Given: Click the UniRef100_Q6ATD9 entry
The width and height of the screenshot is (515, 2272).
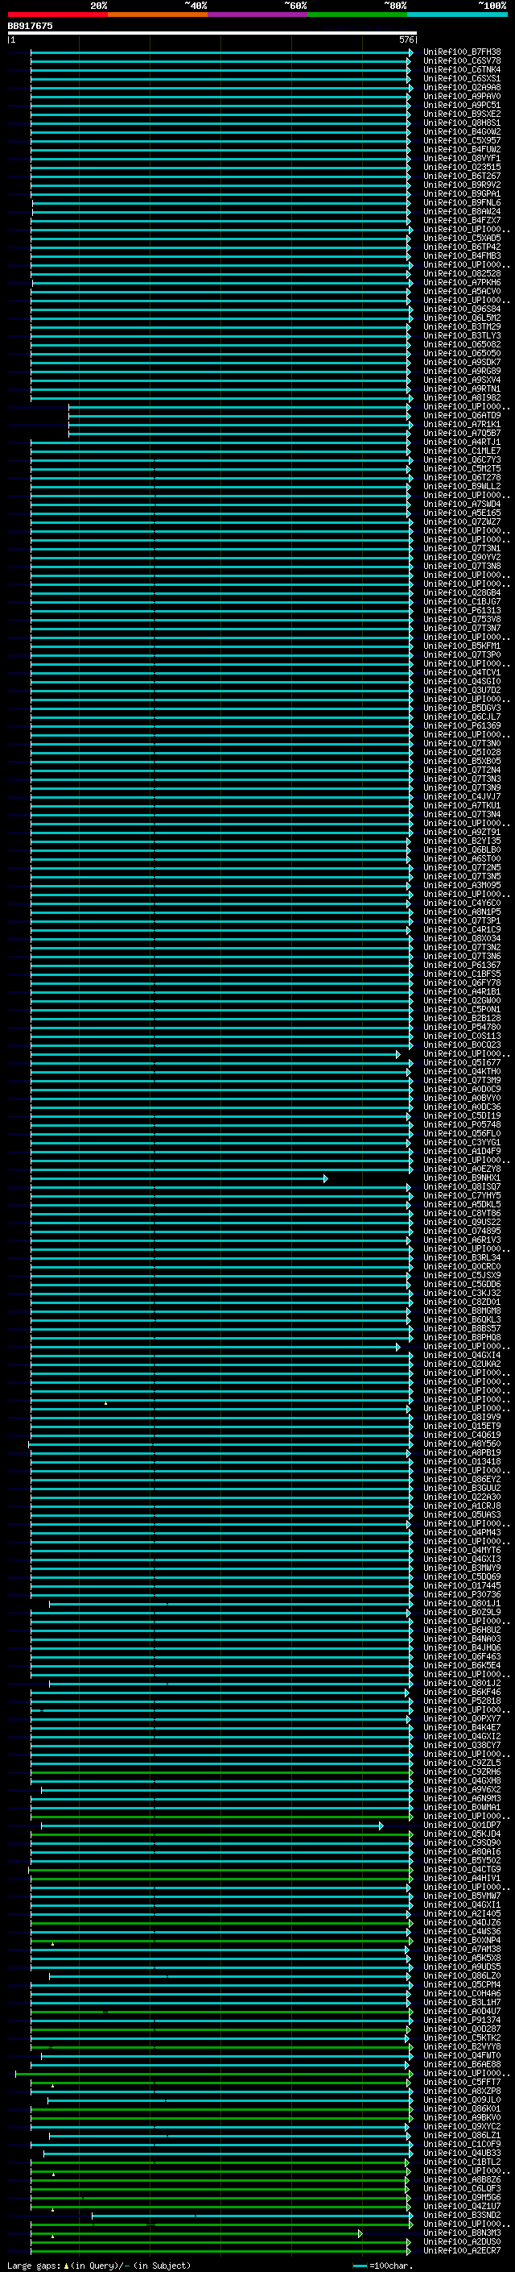Looking at the screenshot, I should tap(462, 415).
